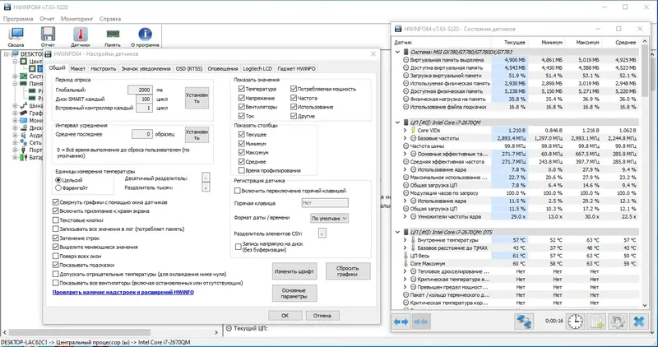Switch to the OSD (RTSS) tab
Screen dimensions: 658x347
[x=189, y=68]
